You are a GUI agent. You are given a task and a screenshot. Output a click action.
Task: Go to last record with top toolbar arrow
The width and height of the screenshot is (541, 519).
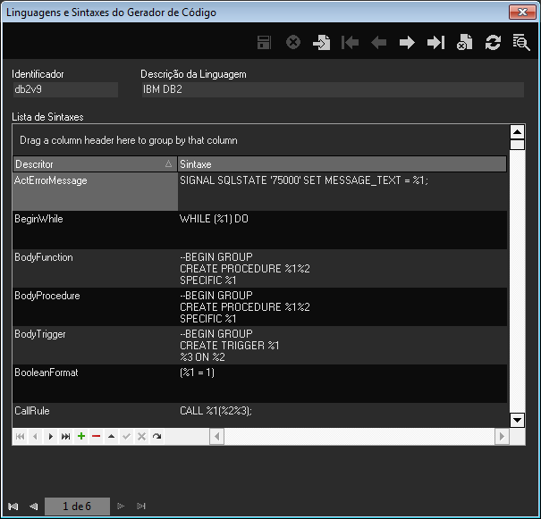435,43
